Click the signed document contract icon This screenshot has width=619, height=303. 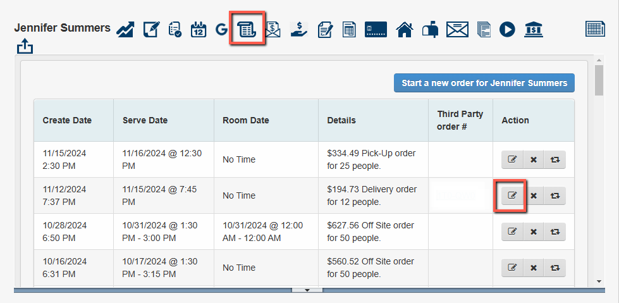coord(325,30)
